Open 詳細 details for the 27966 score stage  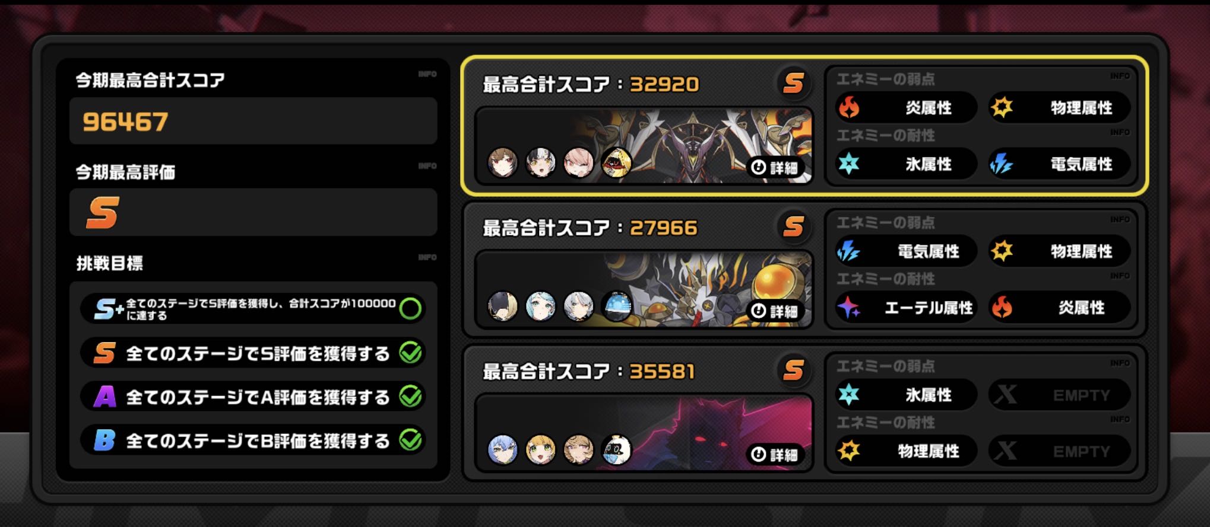click(x=775, y=311)
